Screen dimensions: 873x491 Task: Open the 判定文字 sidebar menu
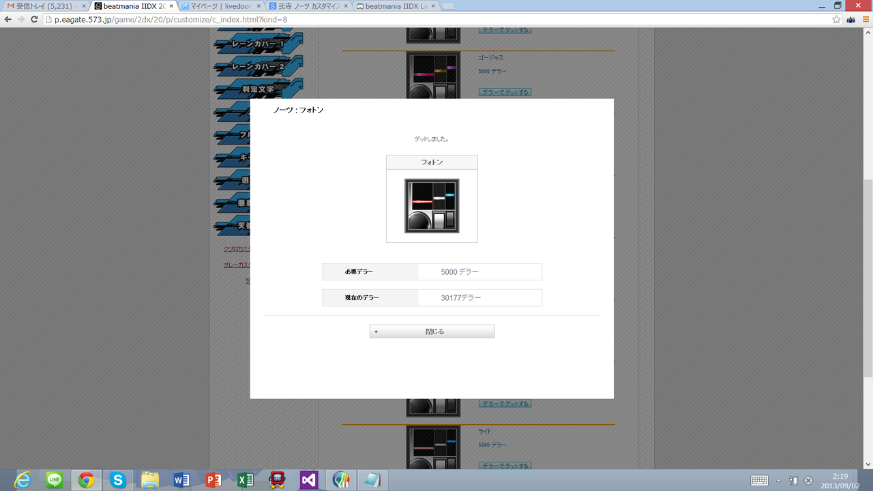258,89
